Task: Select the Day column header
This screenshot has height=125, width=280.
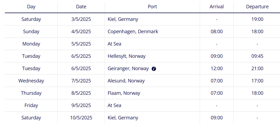Action: click(31, 7)
